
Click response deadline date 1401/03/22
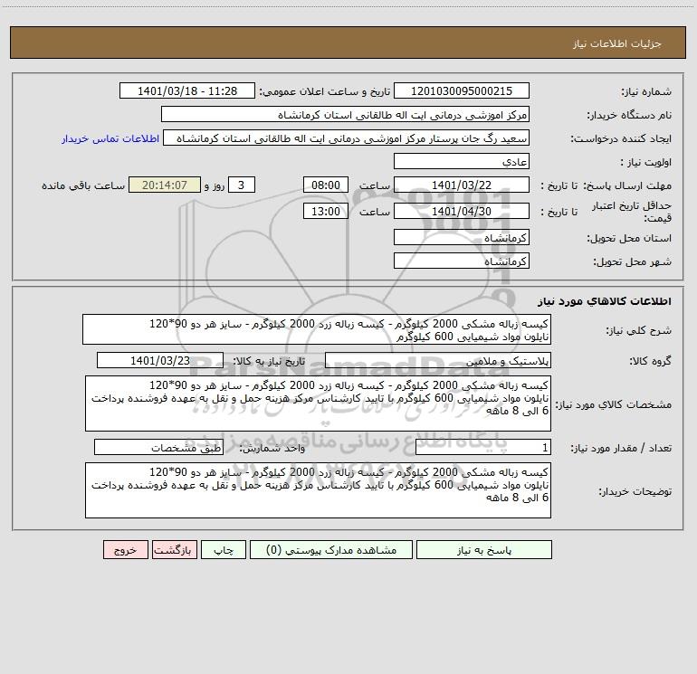tap(462, 185)
